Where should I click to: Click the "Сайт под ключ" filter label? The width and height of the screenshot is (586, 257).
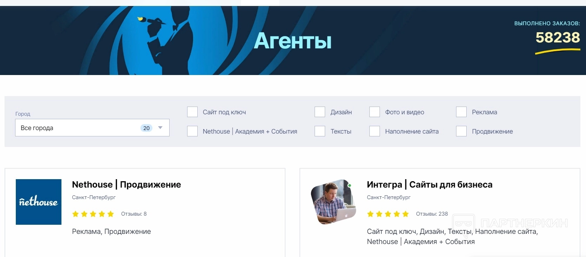pos(224,112)
